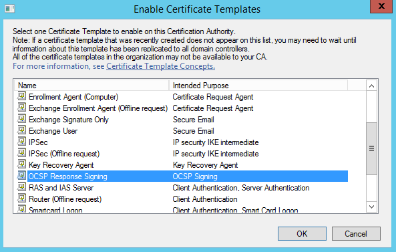Click 'Client Authentication, Server Authentication' purpose cell
The height and width of the screenshot is (252, 396).
pos(241,188)
